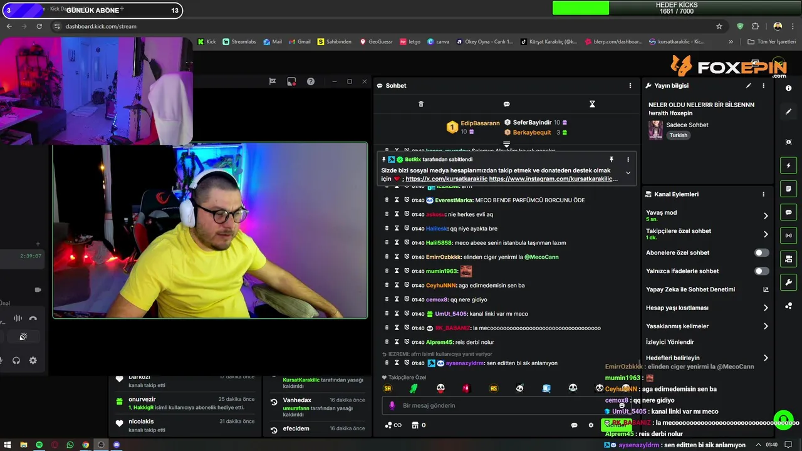Click the chat settings gear icon
The image size is (802, 451).
[x=591, y=425]
